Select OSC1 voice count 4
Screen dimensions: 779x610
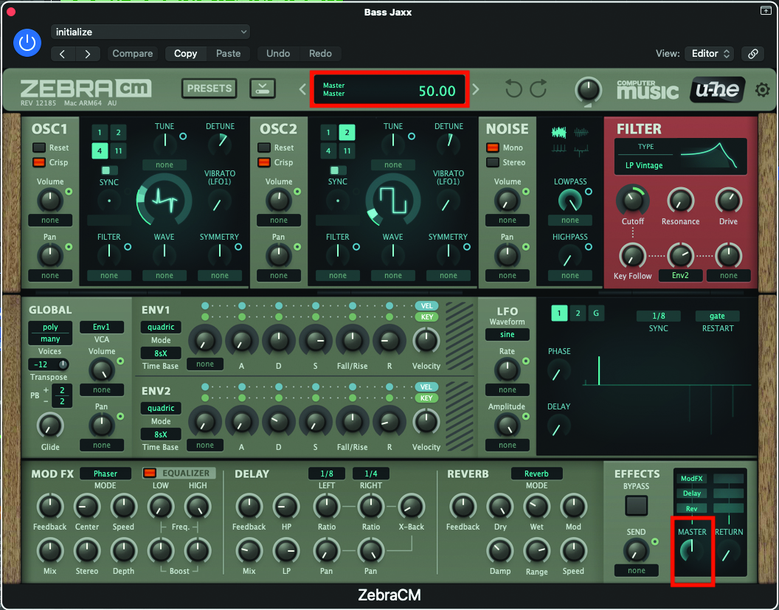click(100, 150)
